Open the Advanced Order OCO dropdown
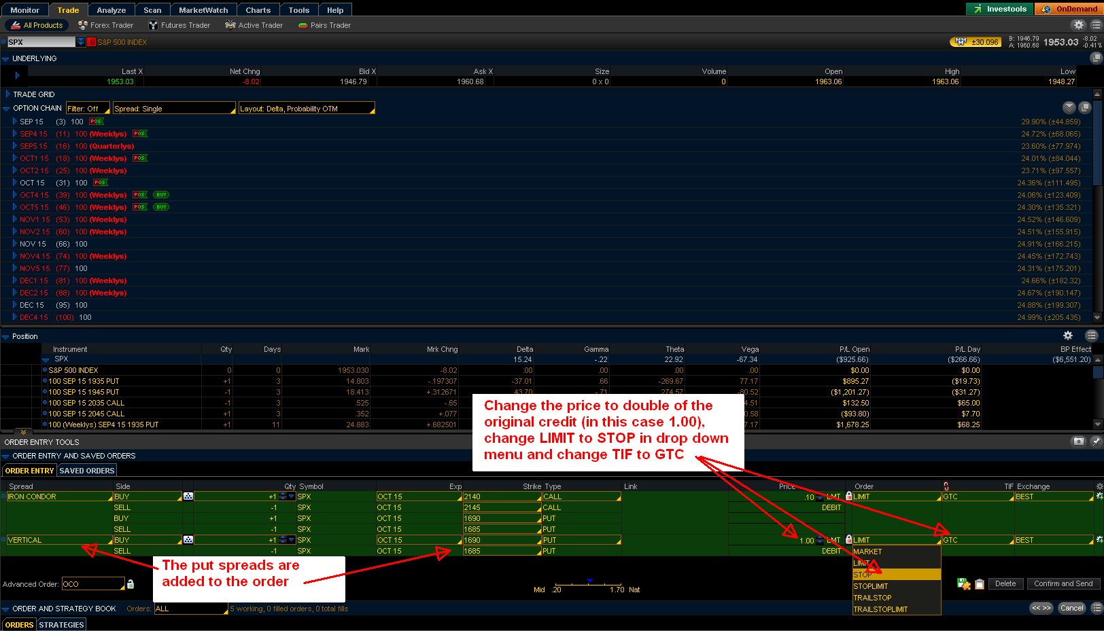This screenshot has height=631, width=1104. click(x=93, y=584)
